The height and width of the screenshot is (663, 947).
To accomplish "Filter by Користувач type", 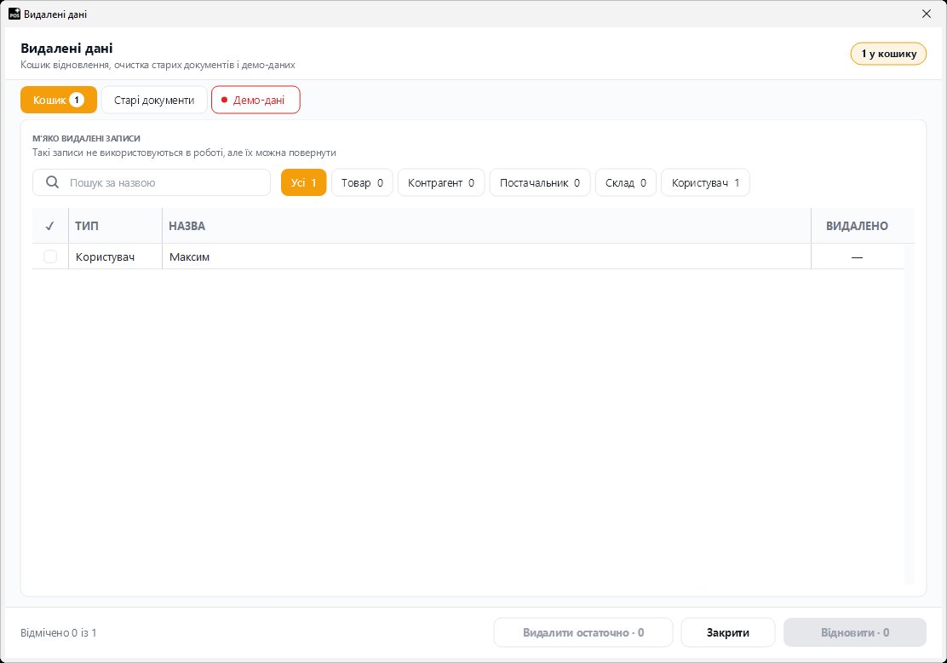I will [705, 182].
